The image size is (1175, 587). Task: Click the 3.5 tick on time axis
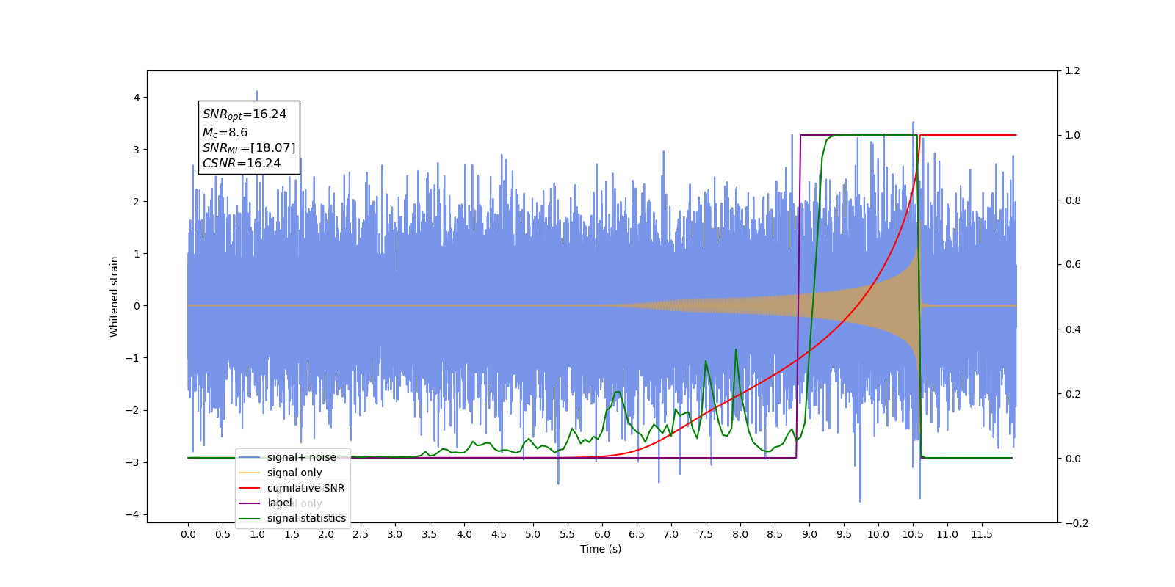pyautogui.click(x=430, y=534)
